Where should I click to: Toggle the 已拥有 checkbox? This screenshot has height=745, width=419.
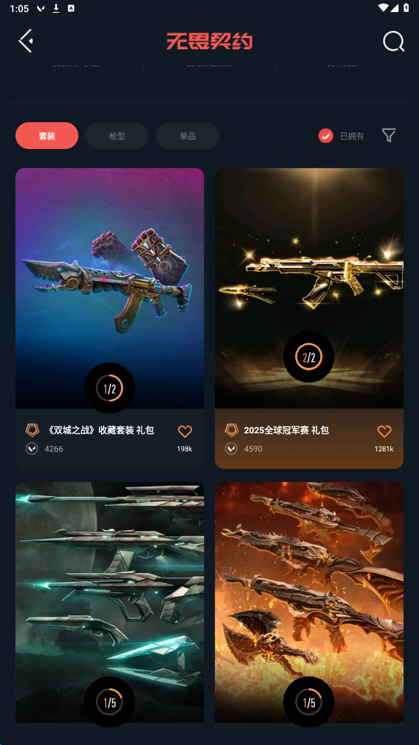click(x=326, y=136)
